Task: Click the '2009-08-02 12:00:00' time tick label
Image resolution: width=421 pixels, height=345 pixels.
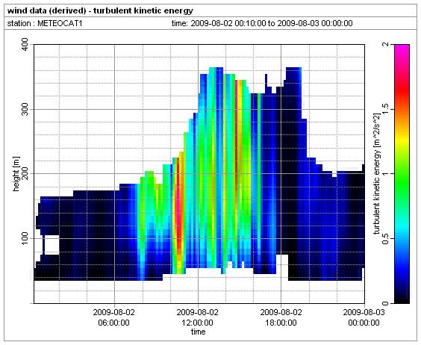Action: (198, 317)
